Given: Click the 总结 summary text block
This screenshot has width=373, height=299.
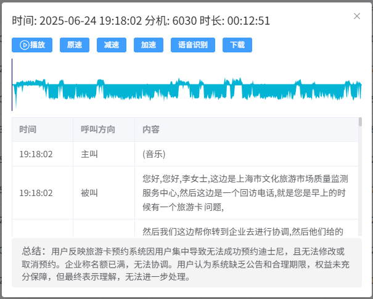Looking at the screenshot, I should [x=187, y=263].
